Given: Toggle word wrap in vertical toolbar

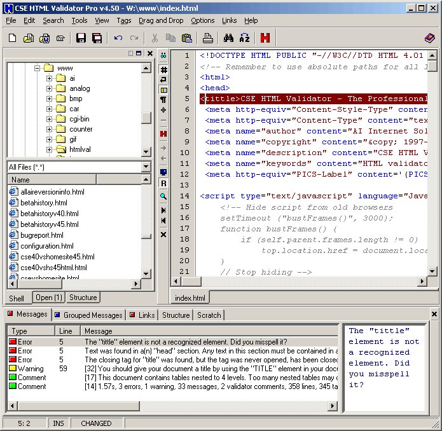Looking at the screenshot, I should [x=163, y=79].
